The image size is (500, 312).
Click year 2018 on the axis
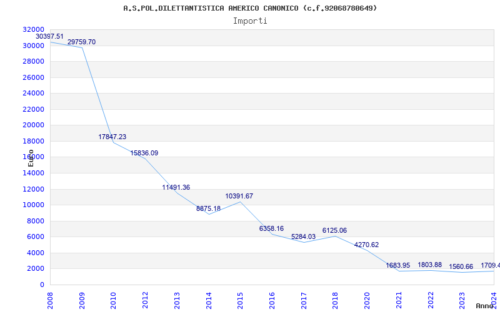pos(335,301)
